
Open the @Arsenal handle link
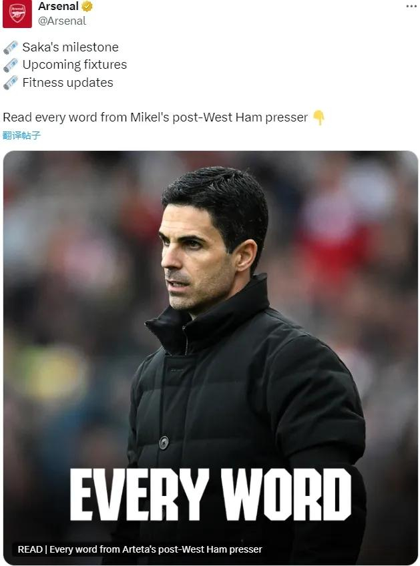click(x=61, y=21)
